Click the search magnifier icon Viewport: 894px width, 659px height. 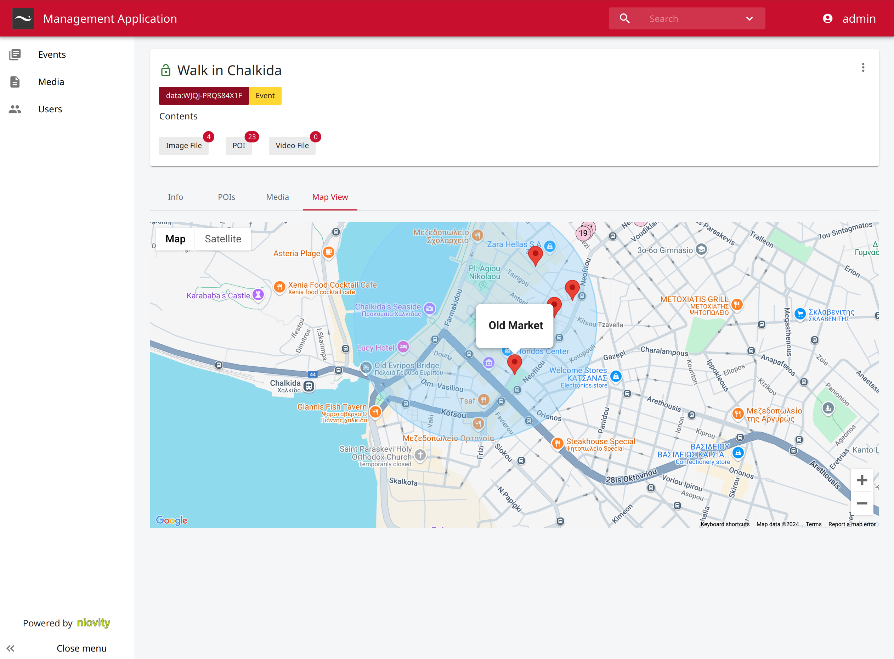point(624,18)
